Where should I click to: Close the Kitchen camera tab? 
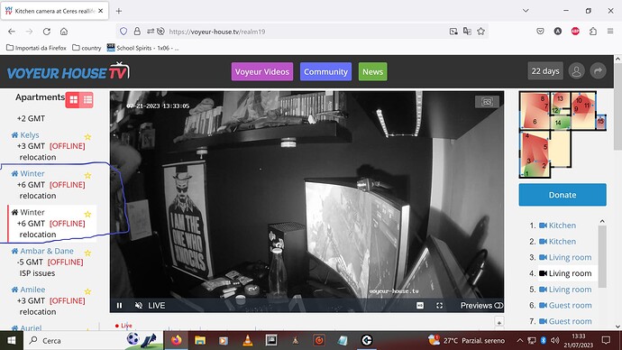pyautogui.click(x=100, y=11)
